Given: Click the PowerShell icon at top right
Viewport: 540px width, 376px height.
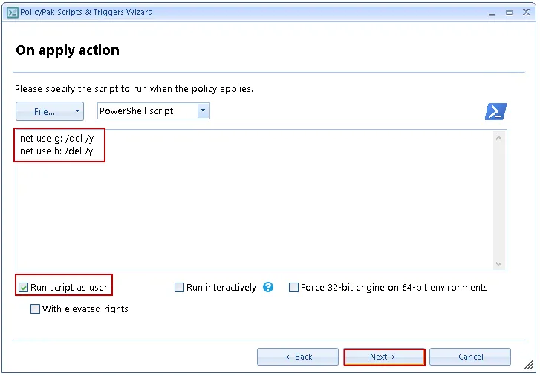Looking at the screenshot, I should pos(495,111).
